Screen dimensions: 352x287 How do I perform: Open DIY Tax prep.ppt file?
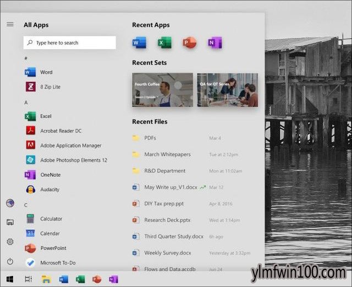(158, 204)
